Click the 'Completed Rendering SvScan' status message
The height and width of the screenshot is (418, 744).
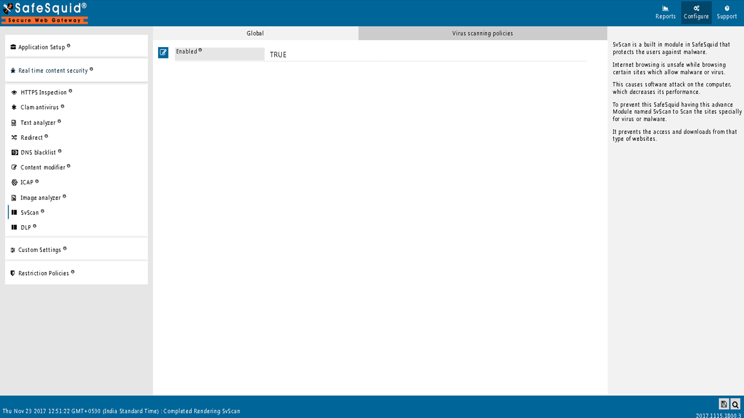[x=202, y=411]
